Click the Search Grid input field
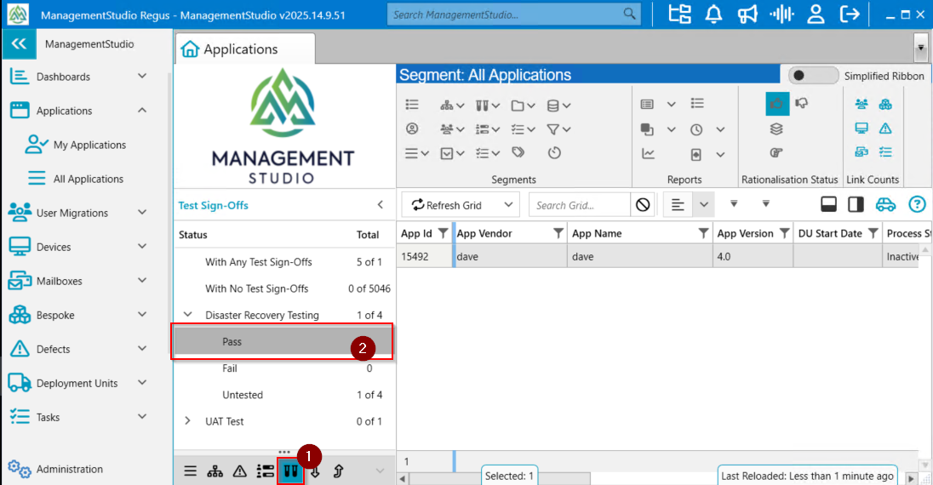The image size is (933, 485). 580,205
